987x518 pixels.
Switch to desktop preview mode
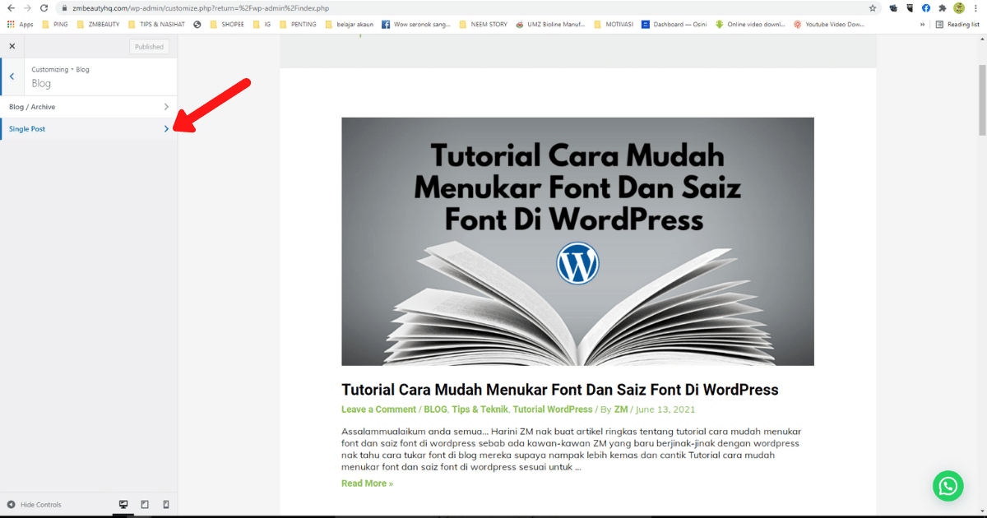pos(123,504)
